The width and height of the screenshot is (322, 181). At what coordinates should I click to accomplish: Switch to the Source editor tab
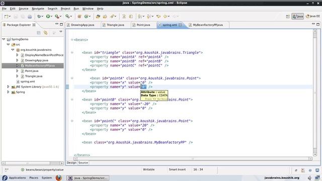(x=83, y=163)
